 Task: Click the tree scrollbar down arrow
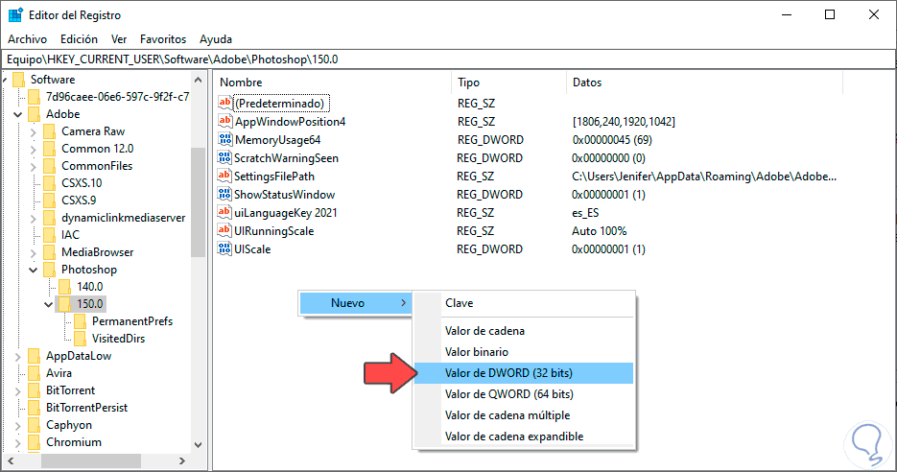199,445
